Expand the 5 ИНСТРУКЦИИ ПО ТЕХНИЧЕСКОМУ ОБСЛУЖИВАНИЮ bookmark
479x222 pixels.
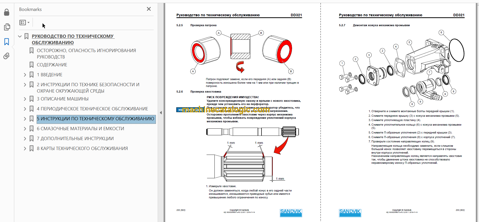point(25,119)
